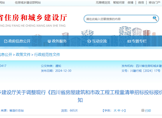Click source 省造价总站
Image resolution: width=162 pixels, height=118 pixels.
[x=17, y=111]
